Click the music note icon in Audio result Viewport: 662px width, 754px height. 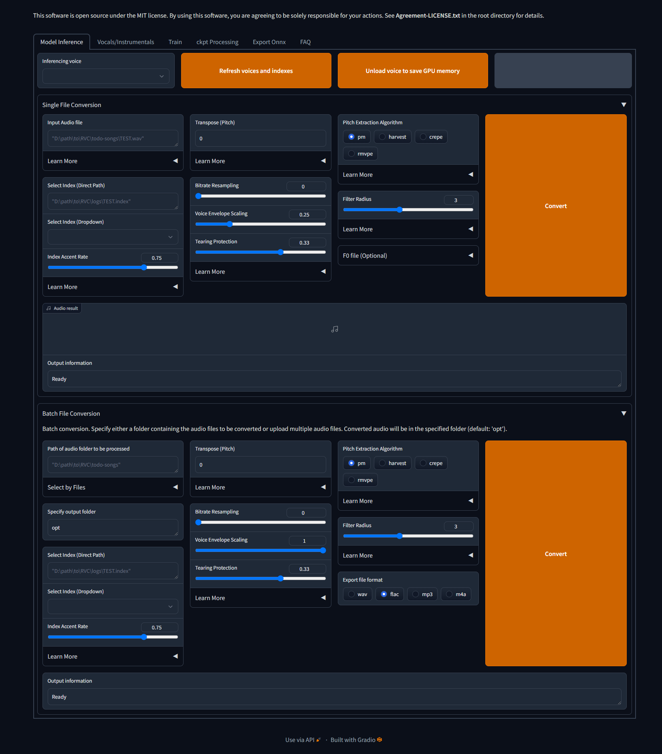pos(335,329)
